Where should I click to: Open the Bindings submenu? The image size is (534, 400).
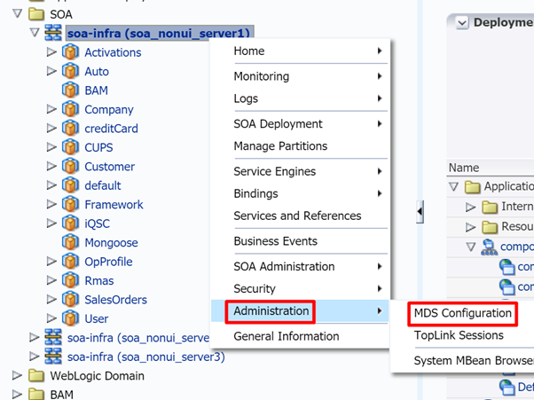click(x=300, y=193)
